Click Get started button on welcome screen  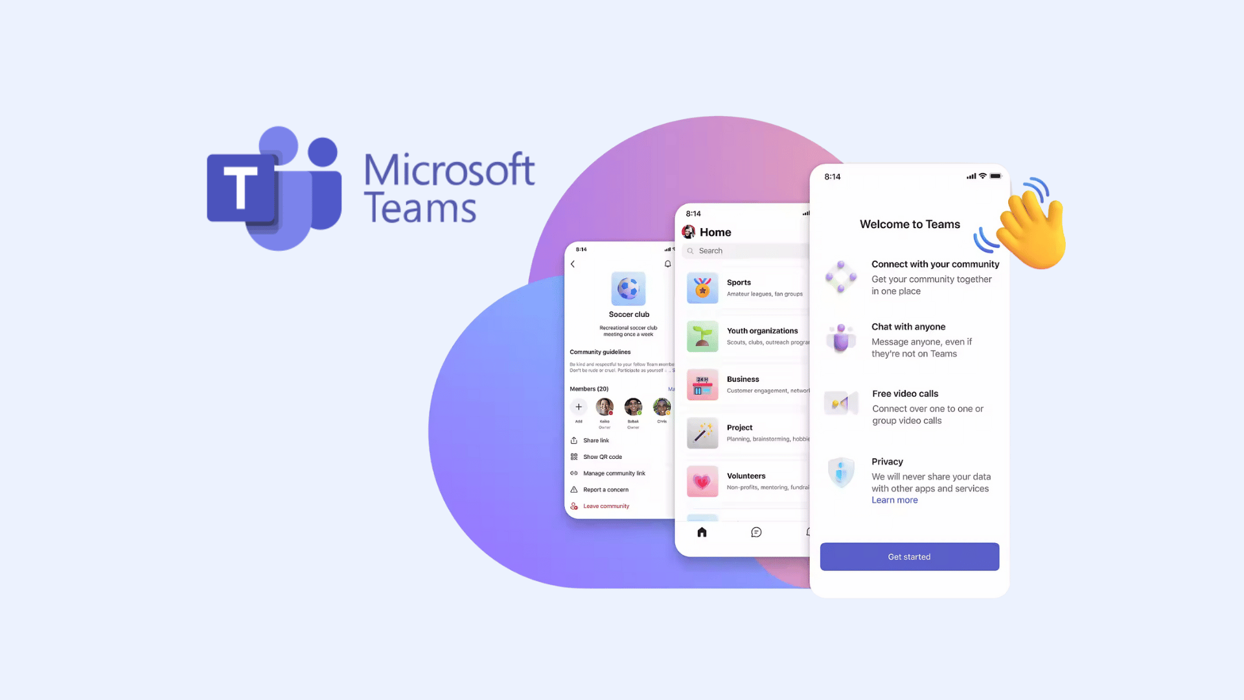pos(909,556)
